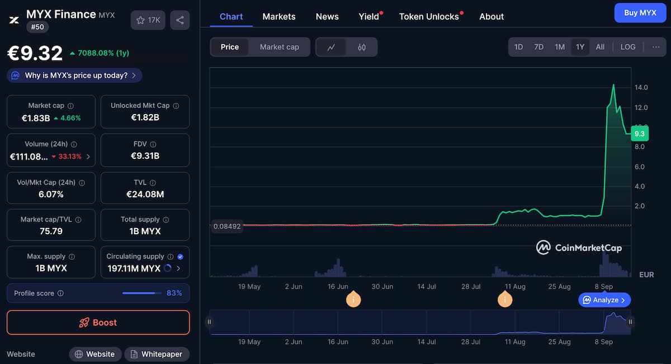This screenshot has width=671, height=364.
Task: Open the Website link button
Action: (x=94, y=354)
